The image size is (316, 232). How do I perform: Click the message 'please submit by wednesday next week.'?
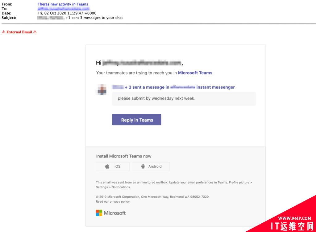coord(156,99)
